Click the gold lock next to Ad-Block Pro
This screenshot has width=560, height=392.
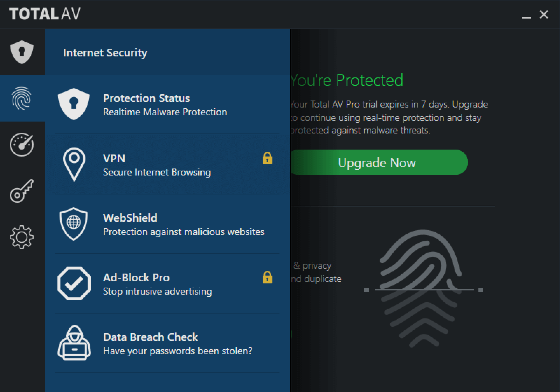(x=267, y=277)
